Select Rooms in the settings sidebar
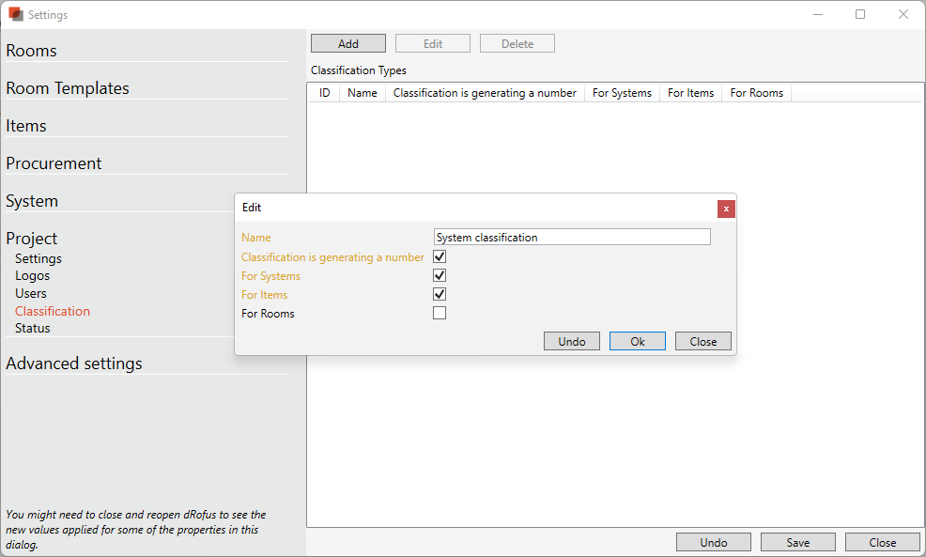The height and width of the screenshot is (557, 926). (31, 50)
